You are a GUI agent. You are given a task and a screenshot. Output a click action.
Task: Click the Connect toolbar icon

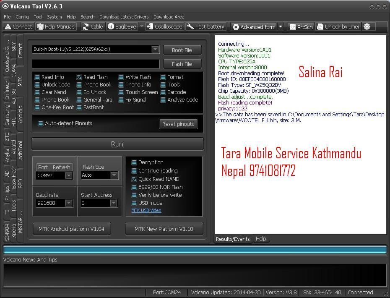18,26
